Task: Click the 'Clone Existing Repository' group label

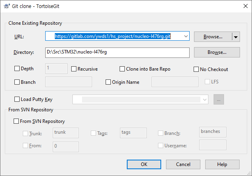Action: [35, 23]
